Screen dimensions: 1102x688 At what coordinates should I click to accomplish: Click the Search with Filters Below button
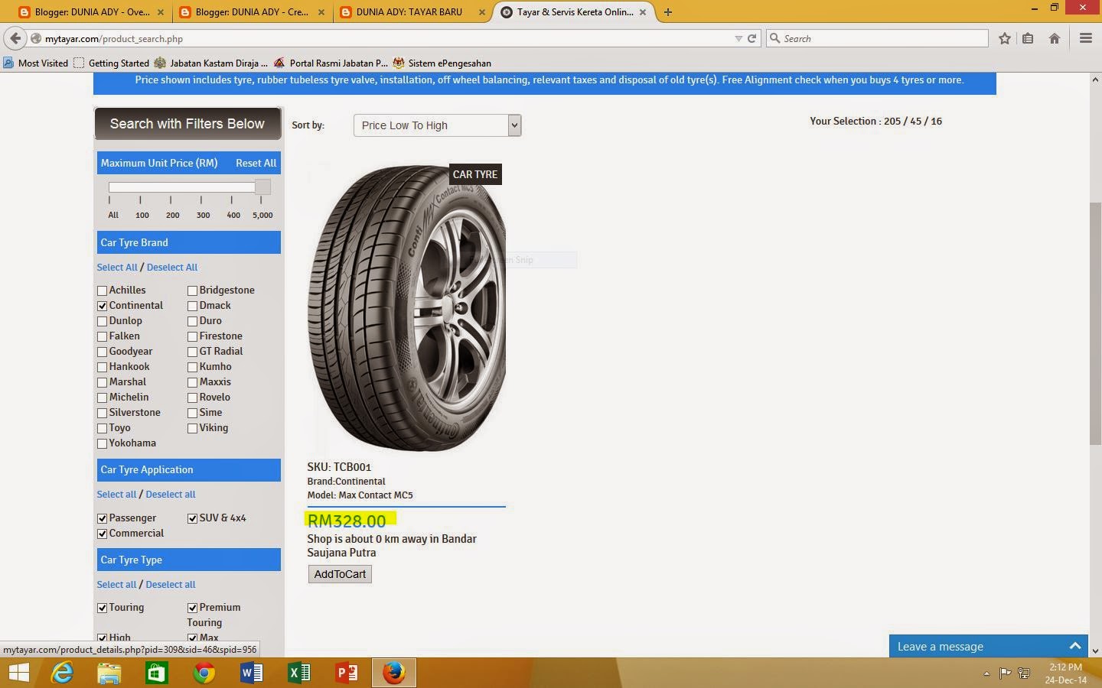point(187,123)
